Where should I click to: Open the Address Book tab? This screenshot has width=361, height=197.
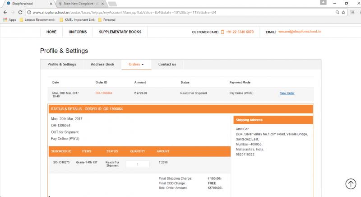(x=102, y=65)
